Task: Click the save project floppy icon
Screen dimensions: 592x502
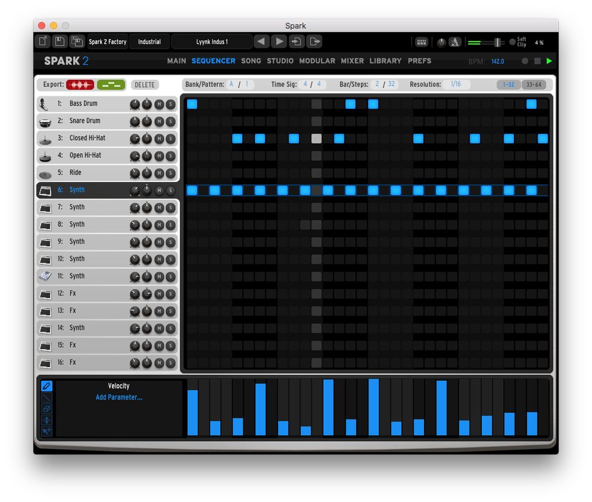Action: (x=59, y=41)
